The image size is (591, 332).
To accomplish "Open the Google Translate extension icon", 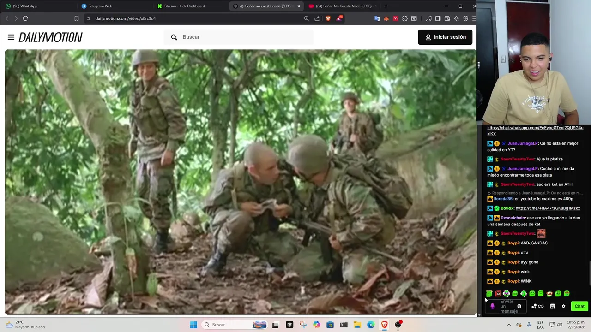I will pyautogui.click(x=377, y=18).
